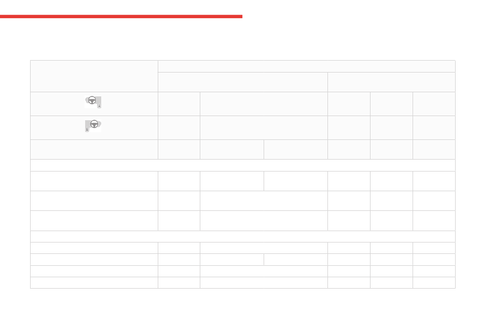Select the wide merged cell in the lower steering wheel row
The width and height of the screenshot is (493, 328).
264,128
